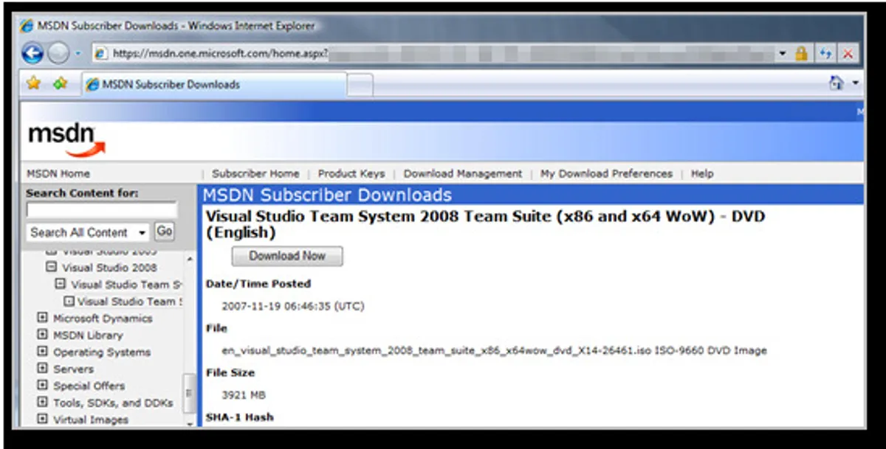Select Microsoft Dynamics tree item
The width and height of the screenshot is (886, 449).
coord(103,319)
